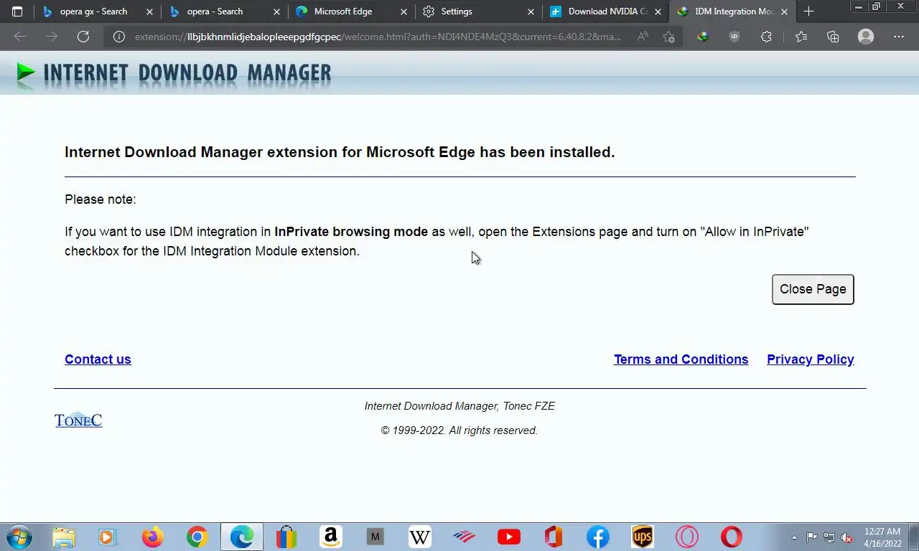Image resolution: width=919 pixels, height=551 pixels.
Task: Open the Extensions puzzle icon
Action: [766, 37]
